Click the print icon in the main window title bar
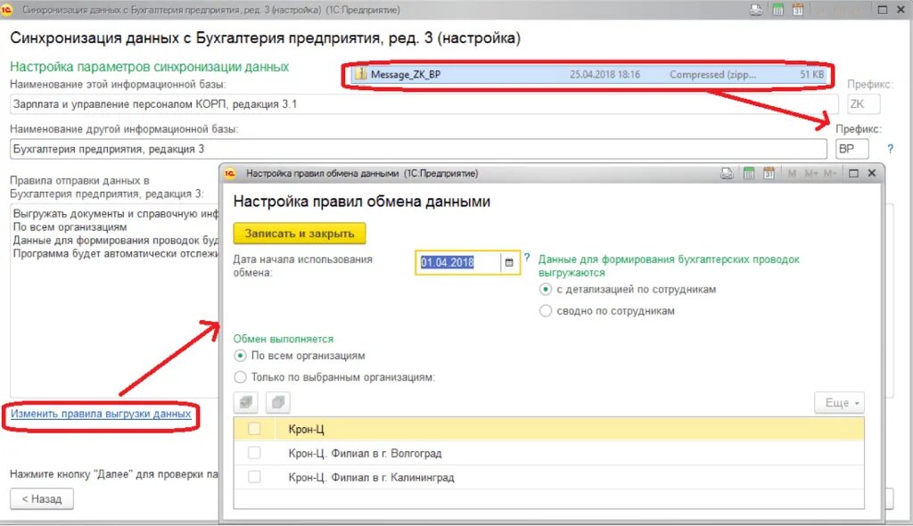This screenshot has height=526, width=913. coord(756,10)
